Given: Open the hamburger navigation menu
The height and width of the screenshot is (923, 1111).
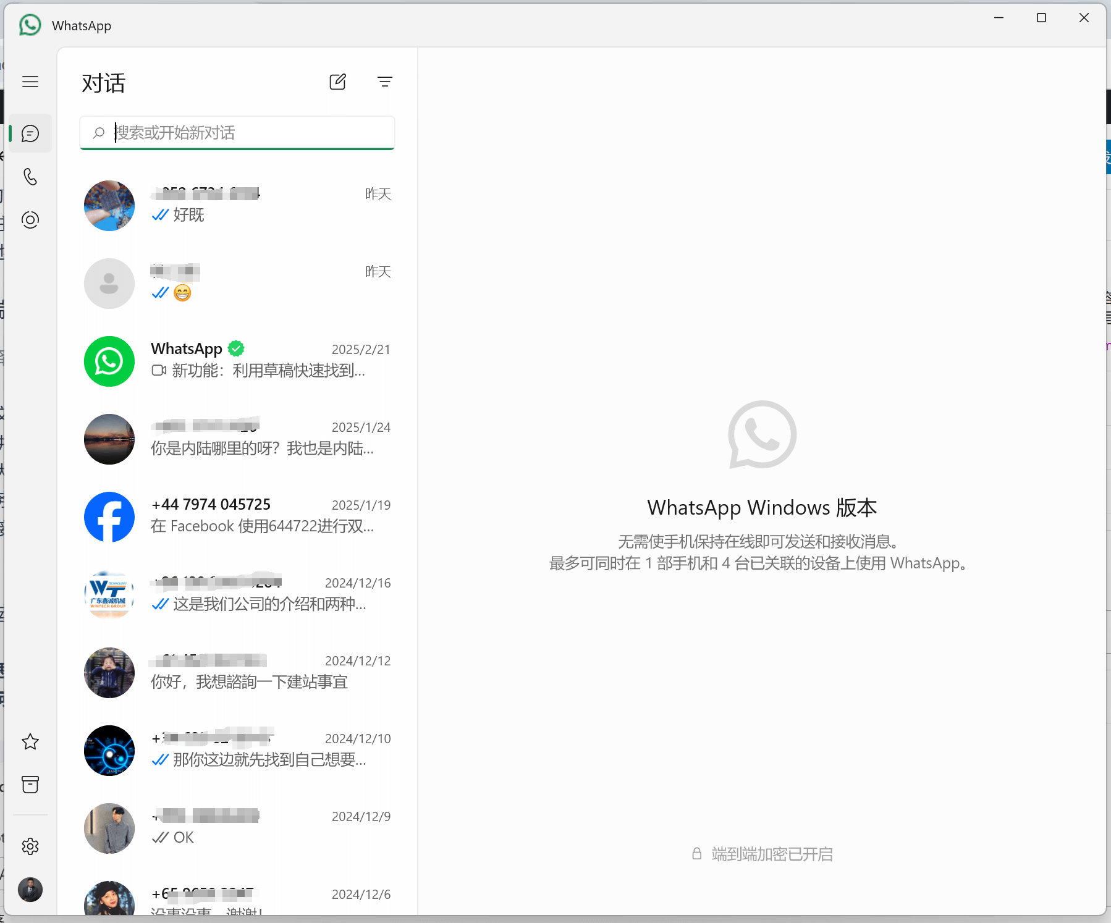Looking at the screenshot, I should coord(30,82).
